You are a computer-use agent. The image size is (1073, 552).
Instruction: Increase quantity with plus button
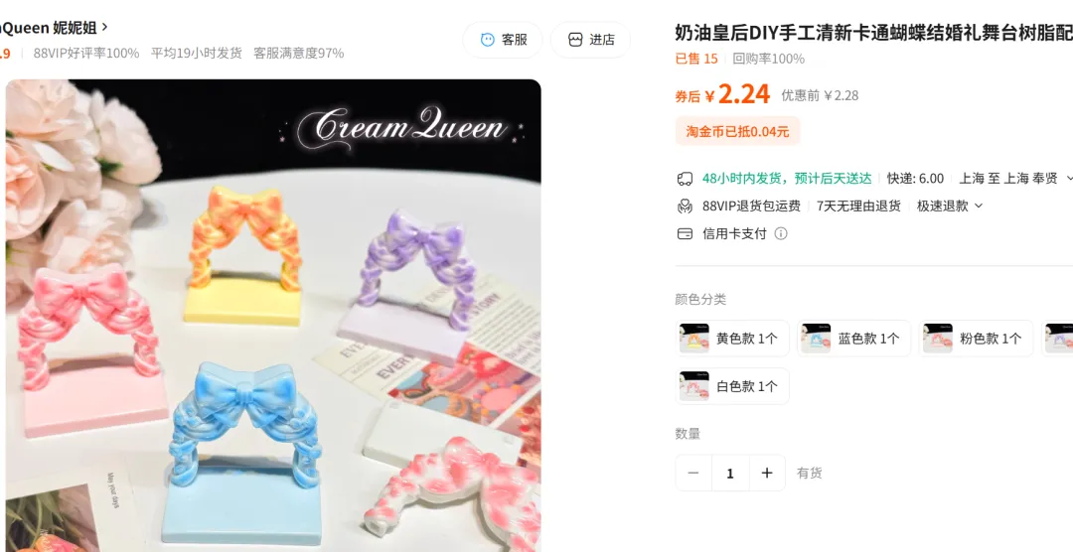767,473
